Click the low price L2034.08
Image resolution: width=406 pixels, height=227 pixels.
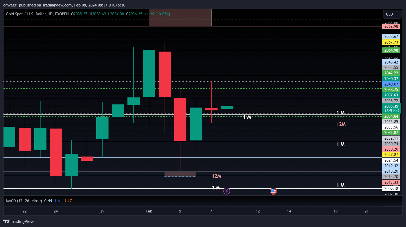point(116,14)
